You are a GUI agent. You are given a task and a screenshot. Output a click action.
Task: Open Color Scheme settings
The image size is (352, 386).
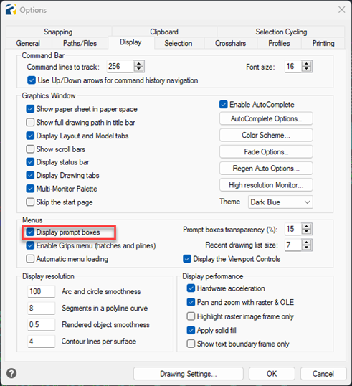(x=266, y=135)
